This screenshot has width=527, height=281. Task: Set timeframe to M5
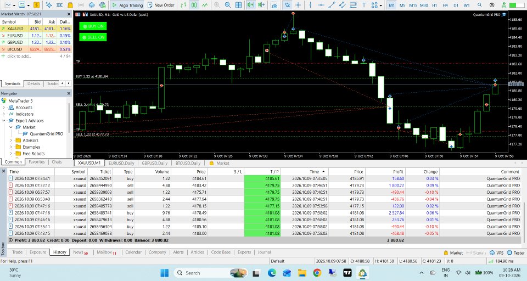pos(402,5)
